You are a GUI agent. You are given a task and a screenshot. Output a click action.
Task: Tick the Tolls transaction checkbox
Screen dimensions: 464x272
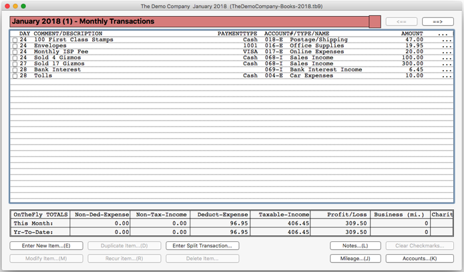(15, 76)
